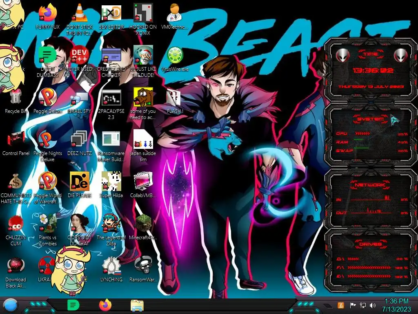418x314 pixels.
Task: Launch Plants vs Zombies shortcut
Action: [47, 223]
